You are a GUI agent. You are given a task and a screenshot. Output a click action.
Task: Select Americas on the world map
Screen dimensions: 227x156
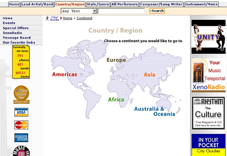(x=65, y=74)
